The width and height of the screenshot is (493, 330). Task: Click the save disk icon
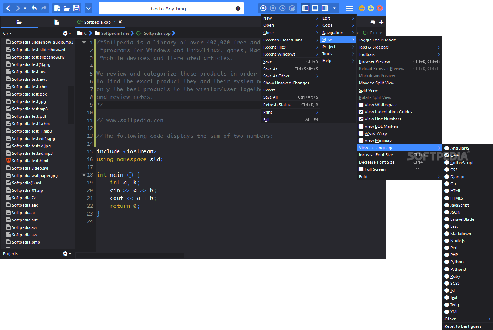(76, 8)
